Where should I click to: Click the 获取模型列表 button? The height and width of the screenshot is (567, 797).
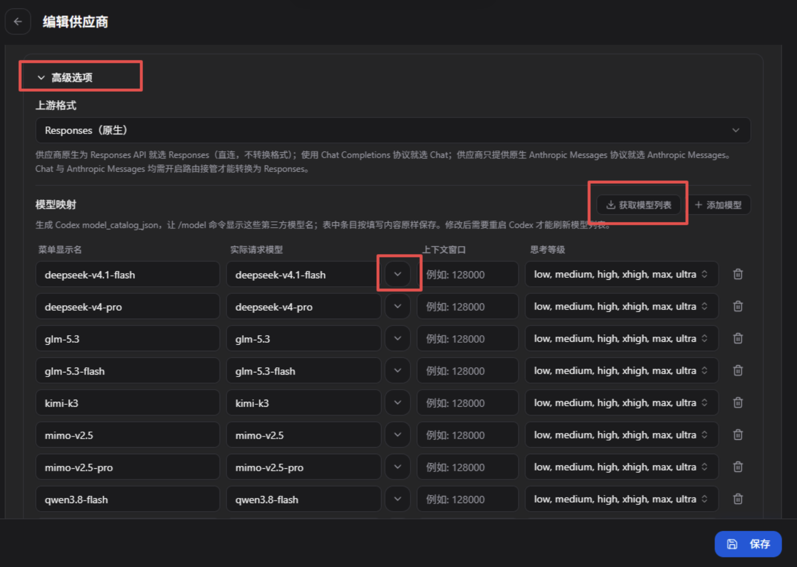638,205
